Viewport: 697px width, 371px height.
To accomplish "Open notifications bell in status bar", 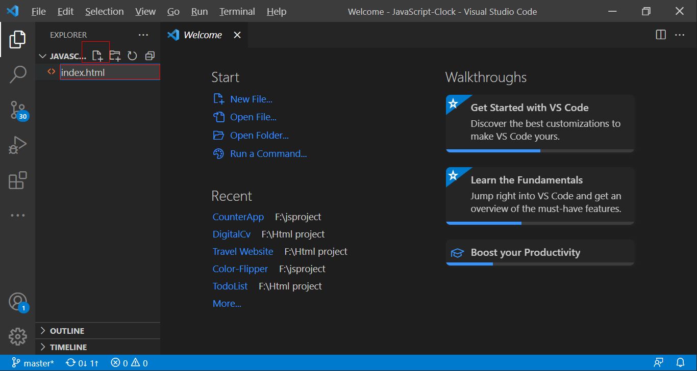I will tap(680, 363).
